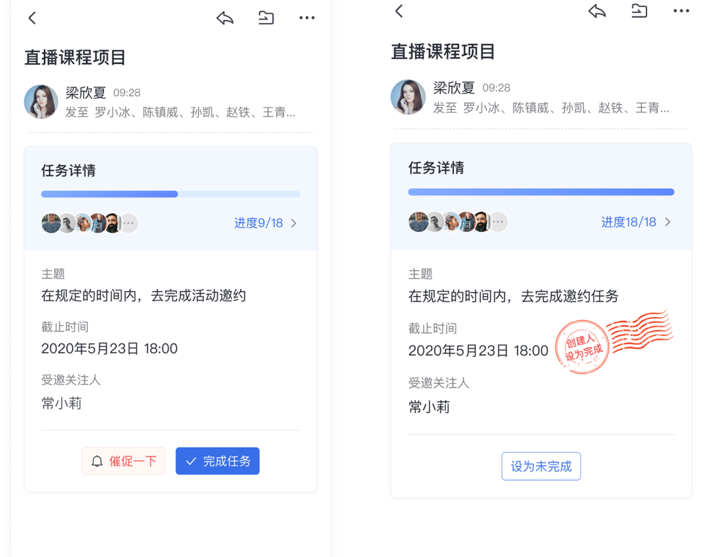Tap the back arrow on right screen
706x557 pixels.
(399, 11)
